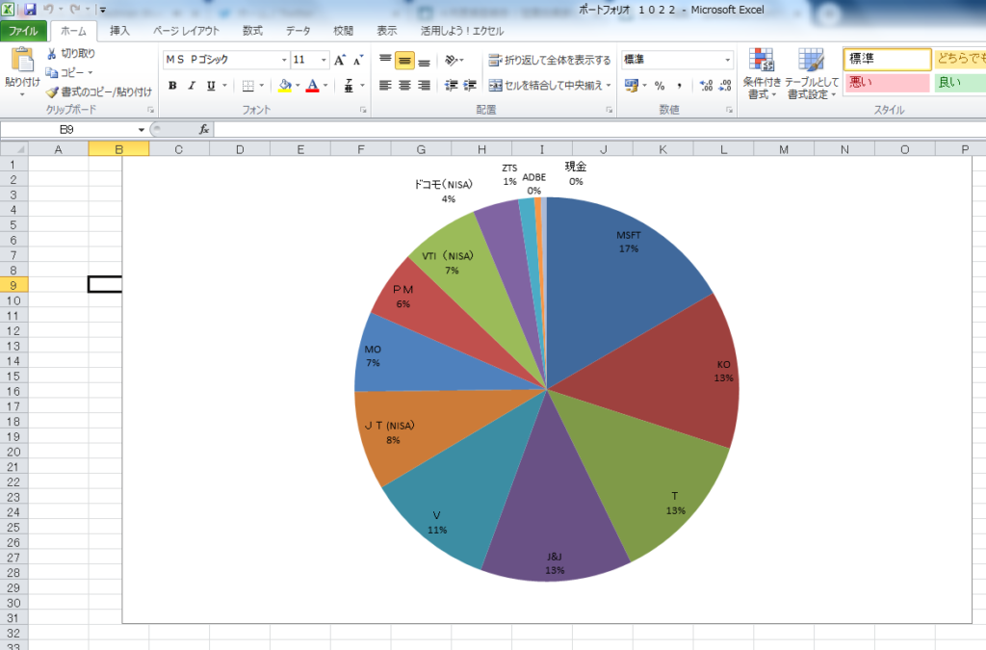Click the Save icon in quick access toolbar

pos(30,10)
